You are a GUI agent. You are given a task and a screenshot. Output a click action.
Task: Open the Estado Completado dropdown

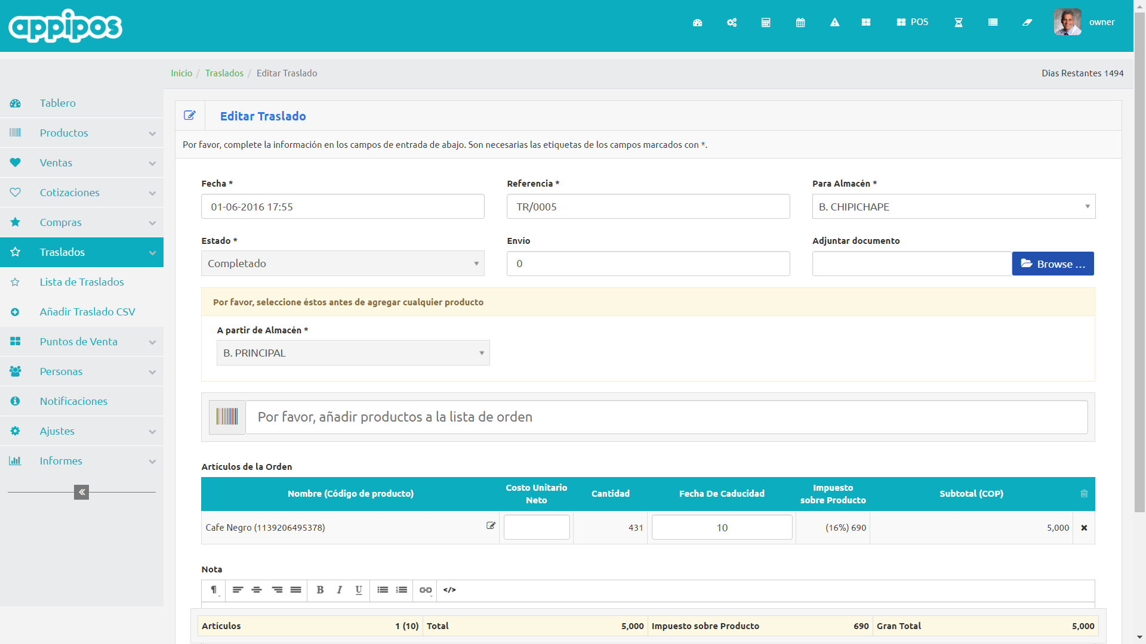pos(343,264)
